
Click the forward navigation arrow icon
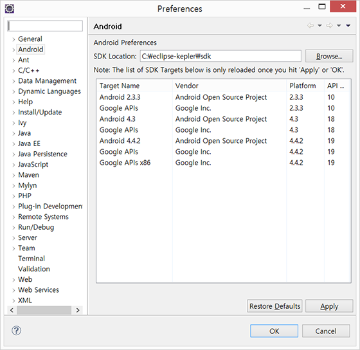tap(329, 26)
